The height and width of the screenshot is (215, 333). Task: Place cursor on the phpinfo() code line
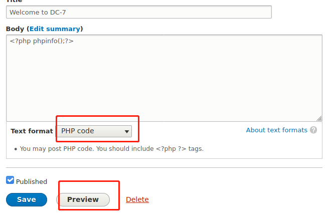pos(42,41)
